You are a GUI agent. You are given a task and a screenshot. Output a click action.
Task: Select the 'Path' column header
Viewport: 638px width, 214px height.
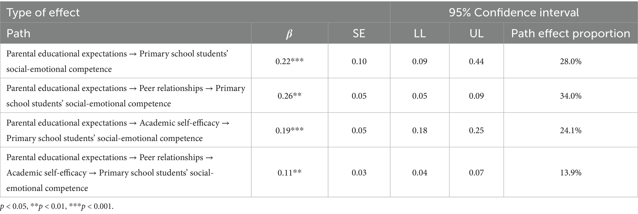[x=19, y=33]
